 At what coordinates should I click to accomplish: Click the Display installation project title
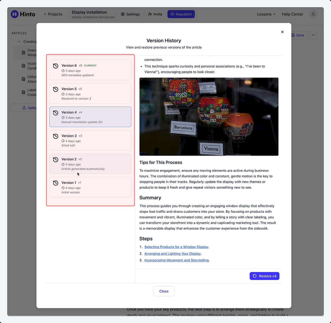tap(89, 12)
